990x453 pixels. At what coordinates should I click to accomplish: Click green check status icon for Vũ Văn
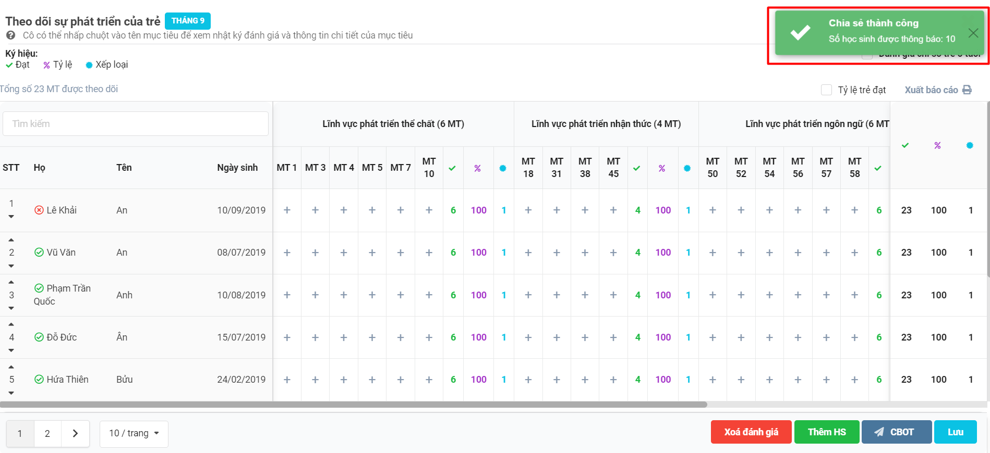[x=39, y=253]
